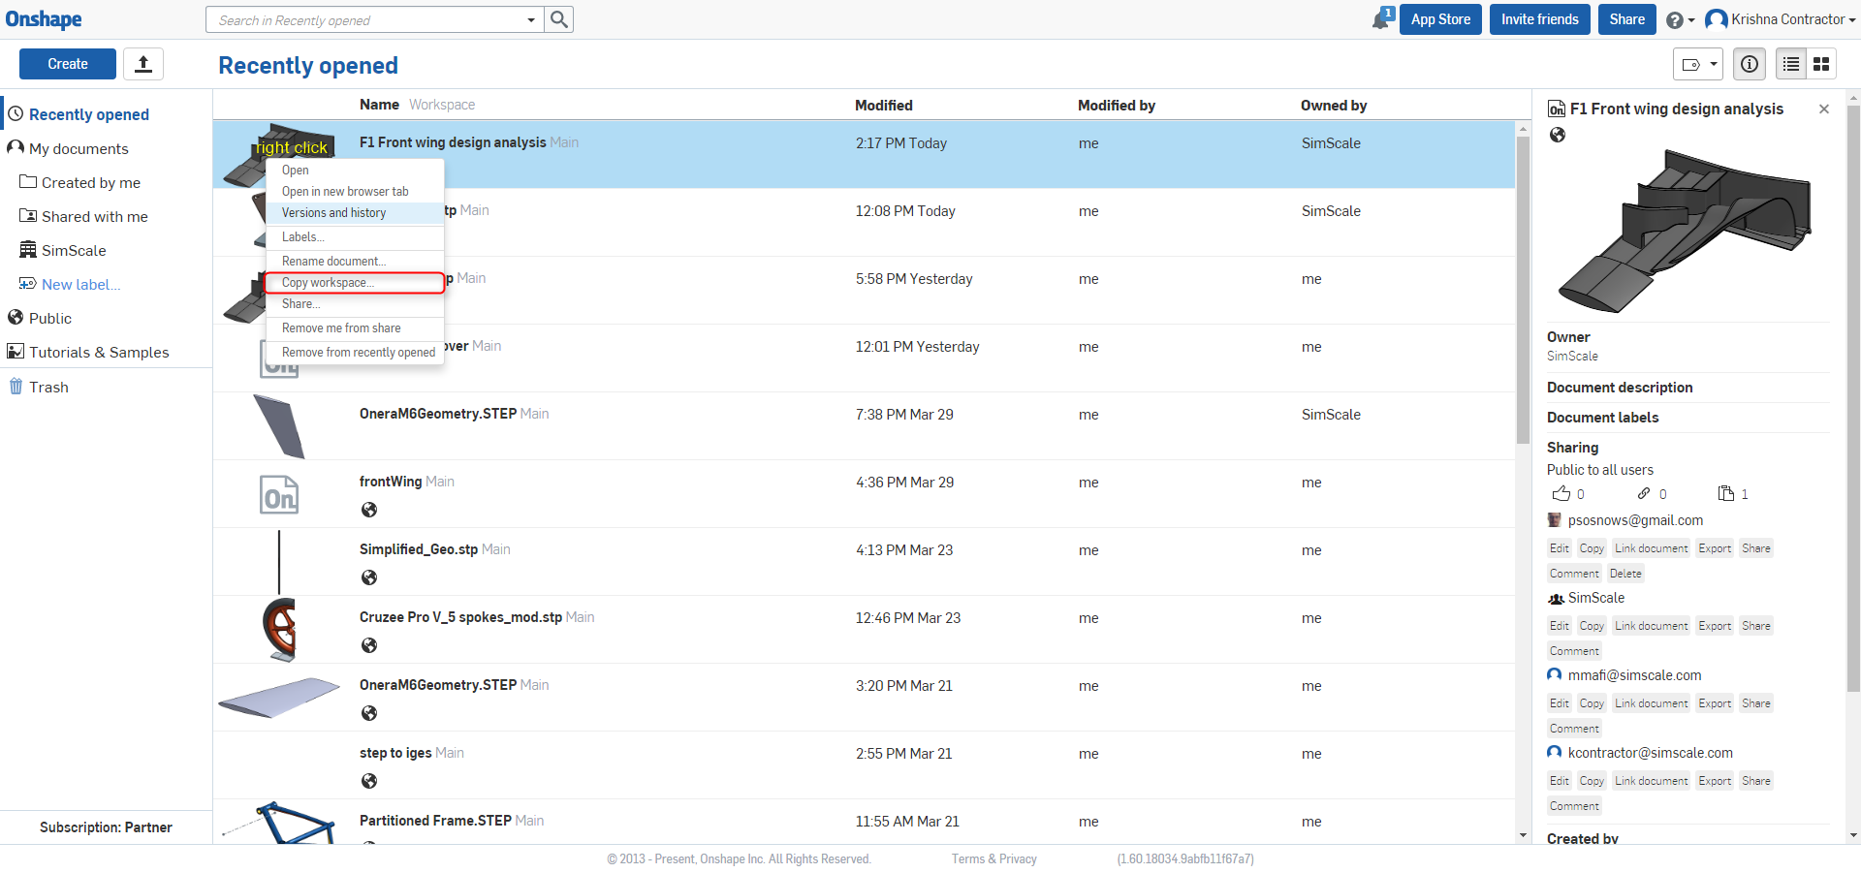The image size is (1861, 873).
Task: Choose Versions and history menu entry
Action: coord(355,212)
